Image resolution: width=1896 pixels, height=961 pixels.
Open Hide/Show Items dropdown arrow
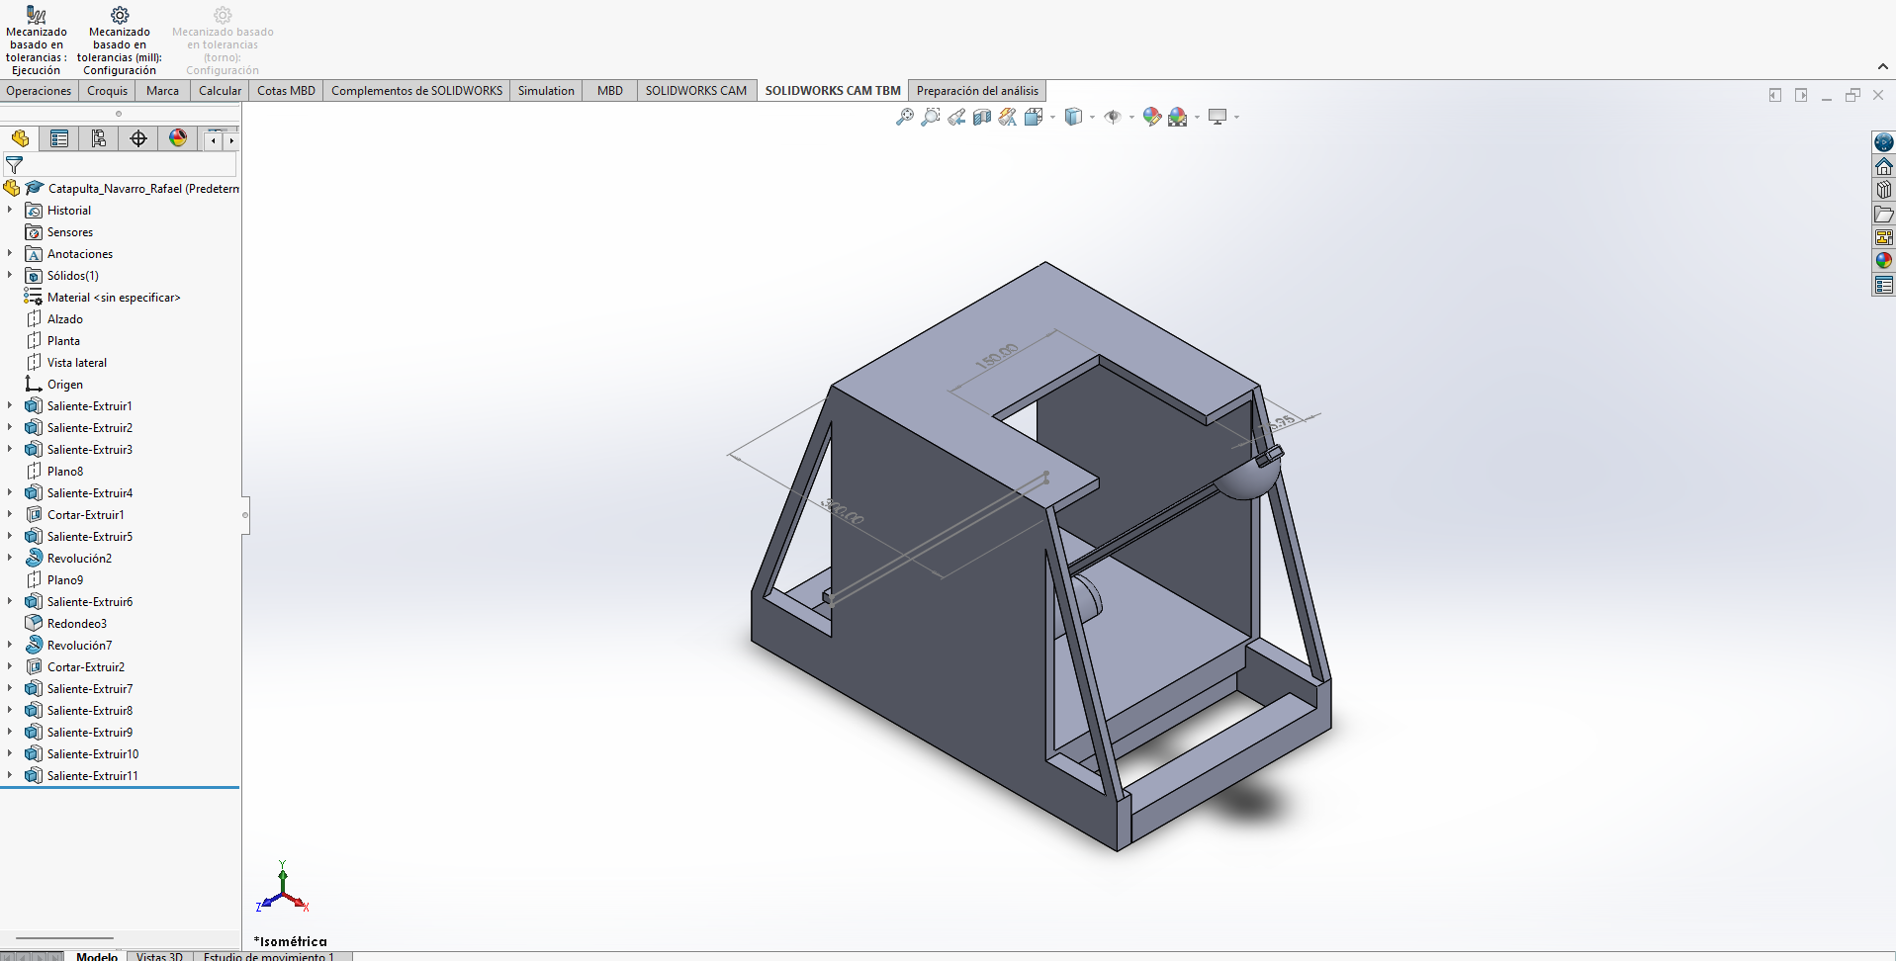point(1131,117)
